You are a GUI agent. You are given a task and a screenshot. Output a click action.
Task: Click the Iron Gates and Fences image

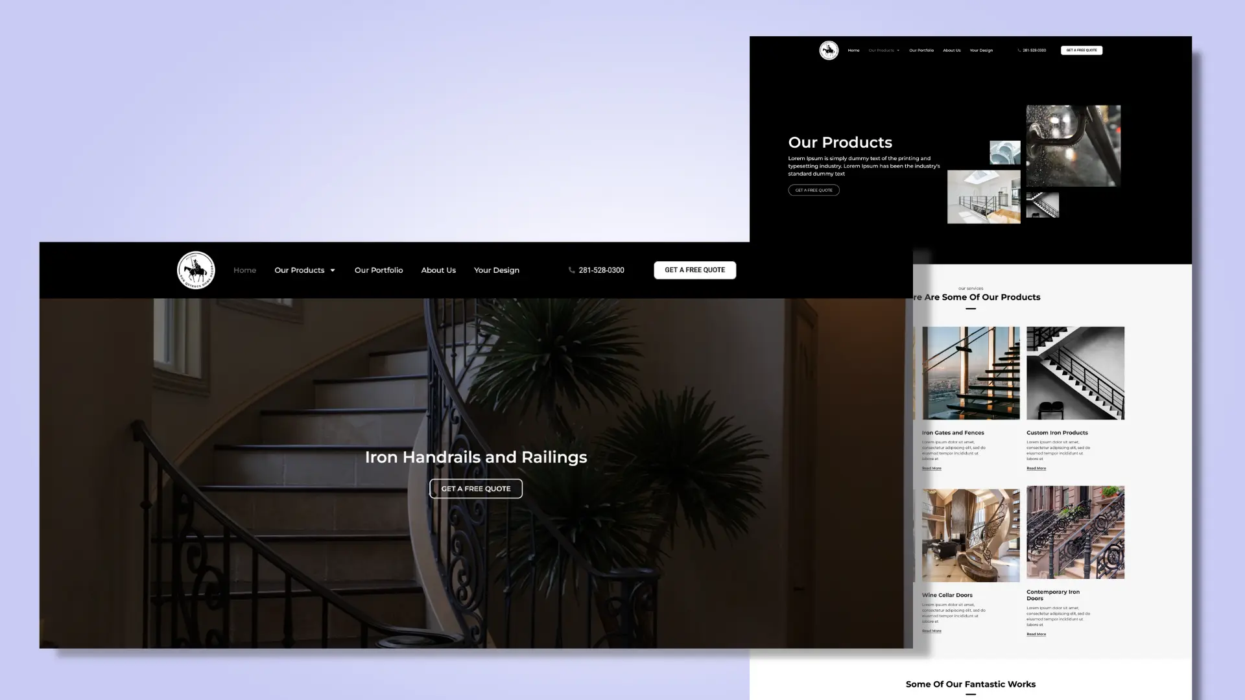point(971,373)
